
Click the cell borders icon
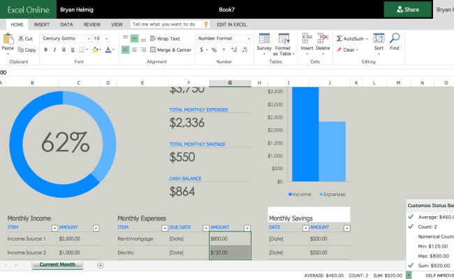(x=82, y=50)
